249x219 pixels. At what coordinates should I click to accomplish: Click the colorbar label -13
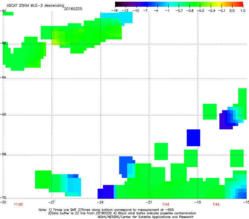pyautogui.click(x=125, y=11)
